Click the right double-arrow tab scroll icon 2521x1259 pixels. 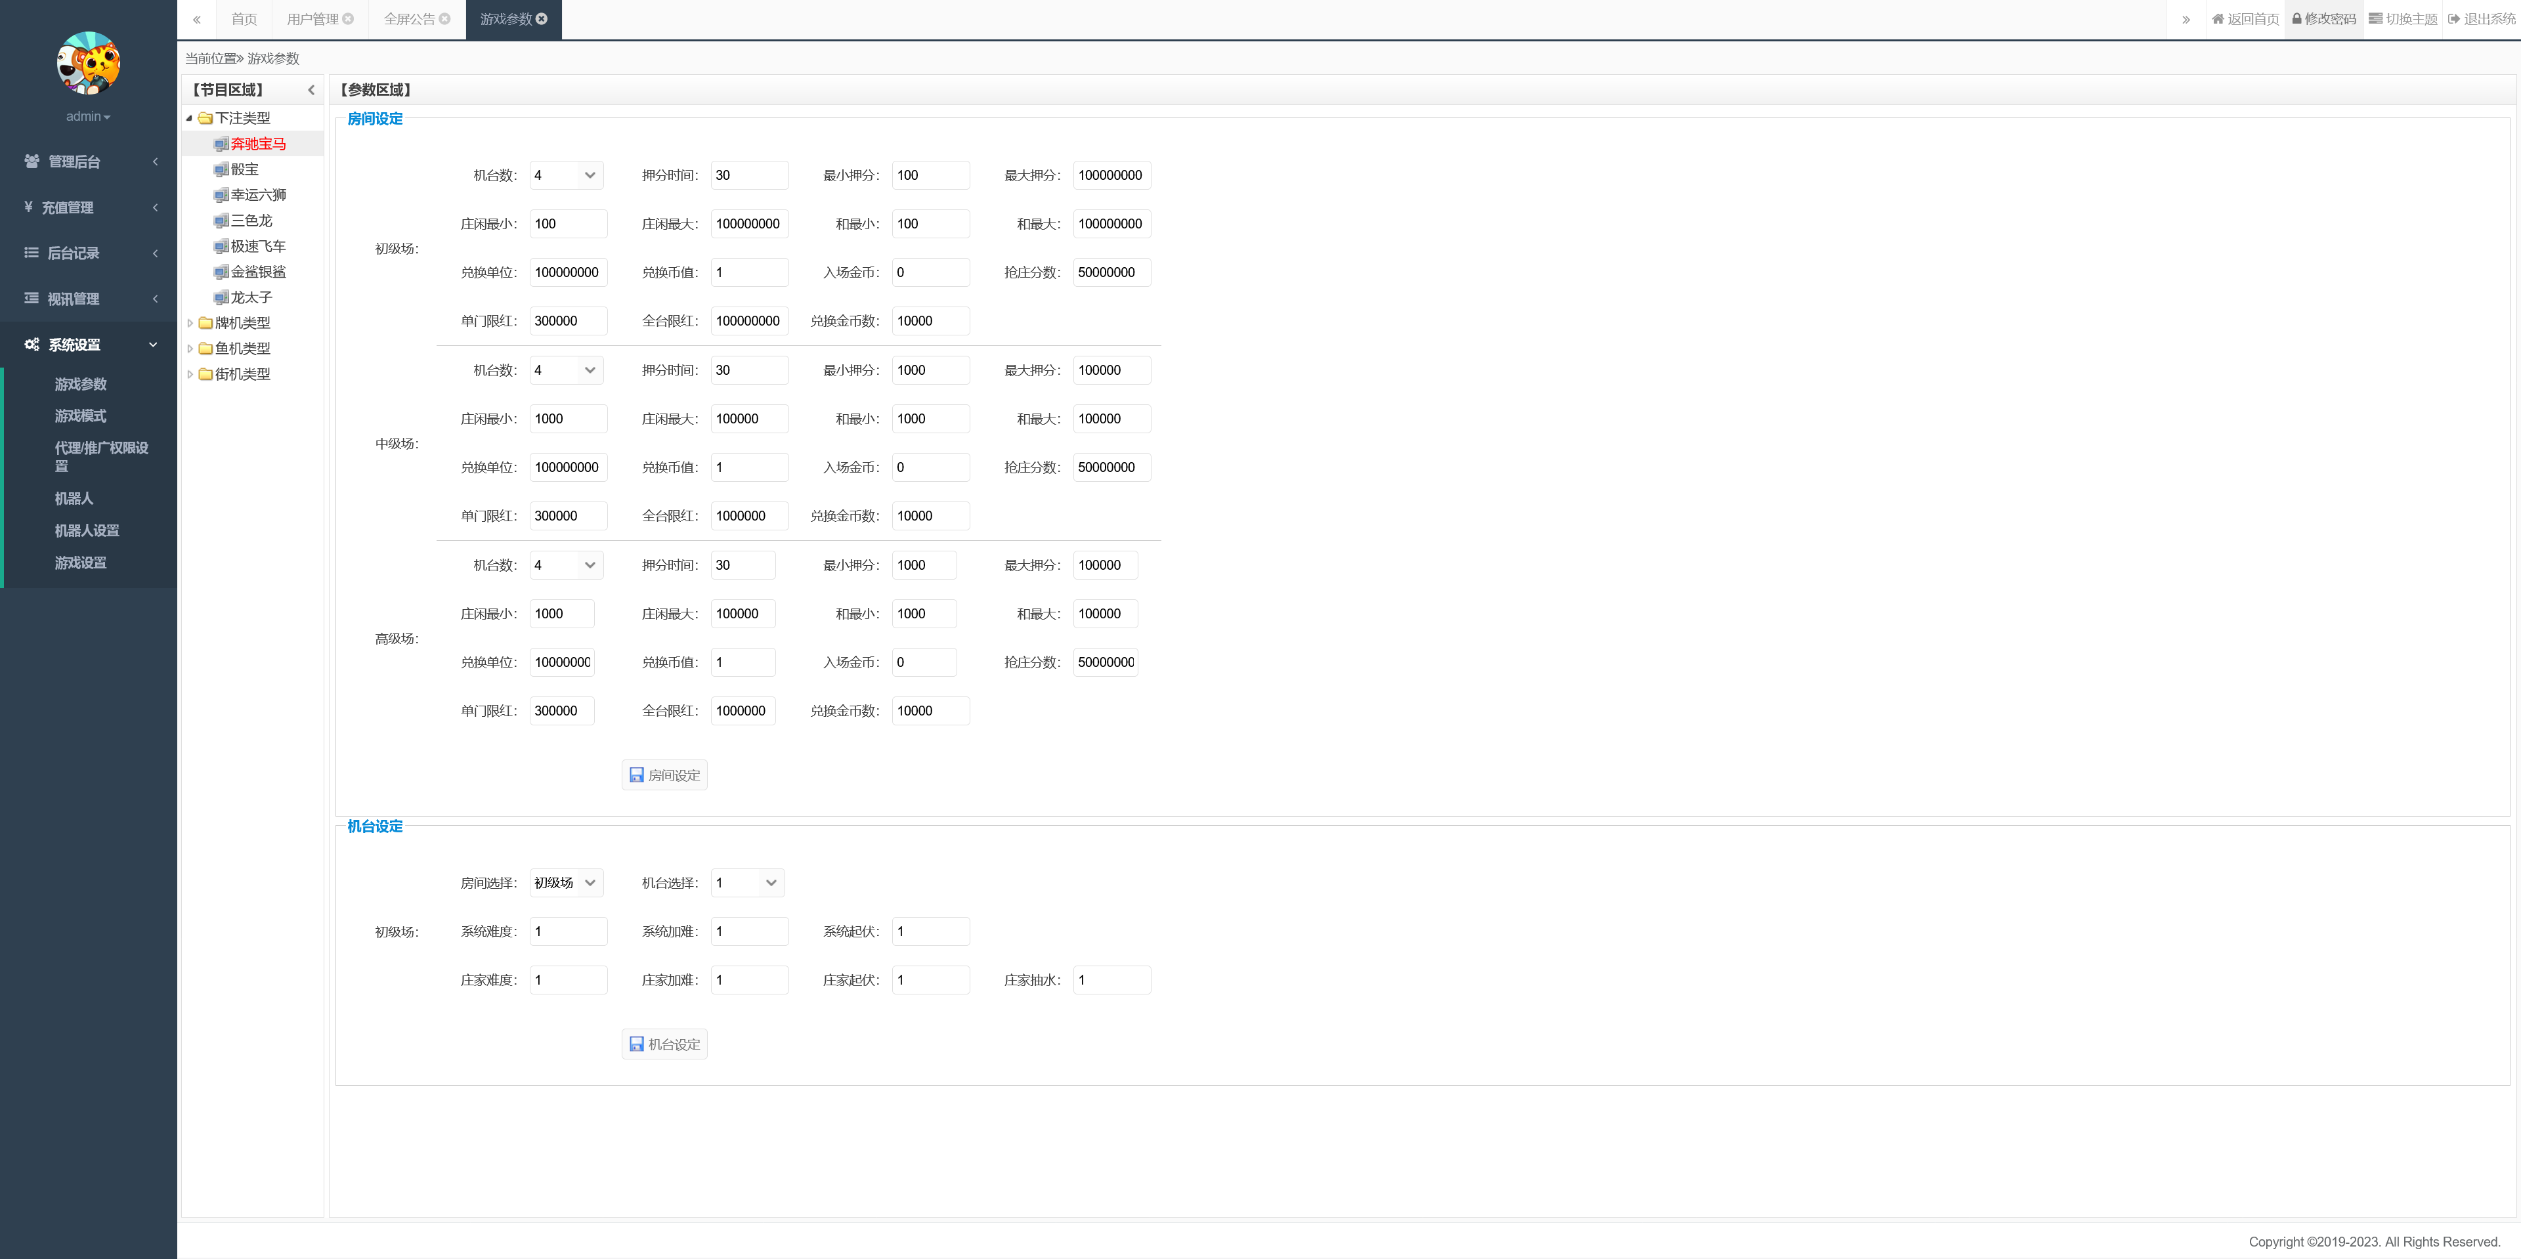point(2186,20)
